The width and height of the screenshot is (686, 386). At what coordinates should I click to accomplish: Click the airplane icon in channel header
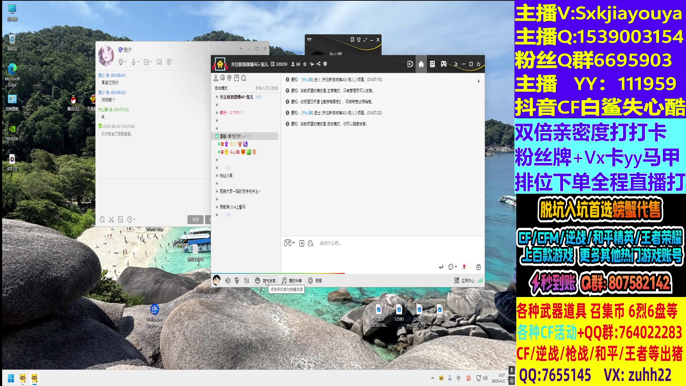pos(312,64)
